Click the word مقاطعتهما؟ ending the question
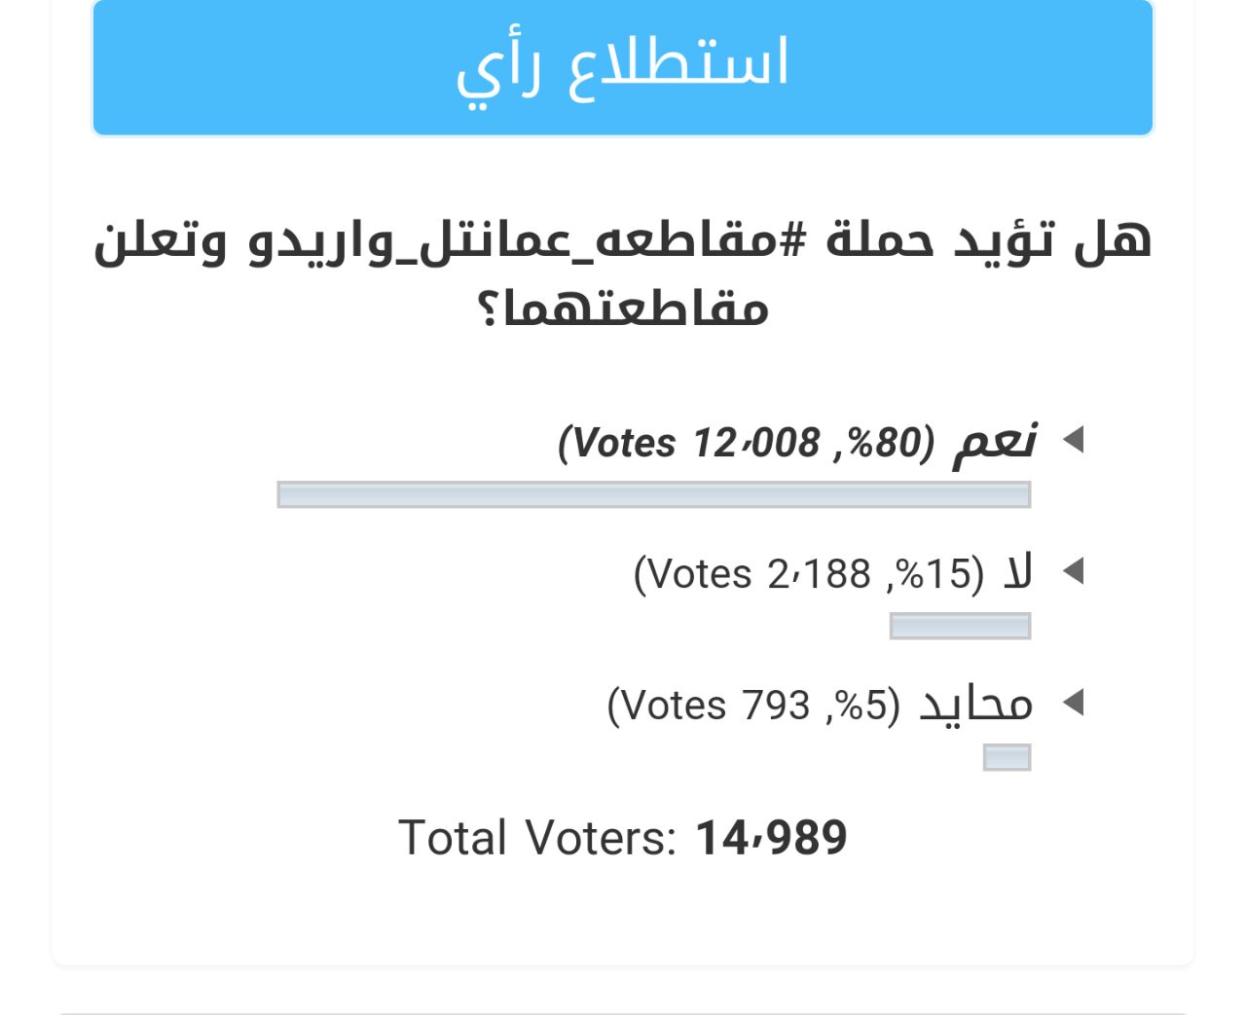The height and width of the screenshot is (1015, 1246). 623,309
